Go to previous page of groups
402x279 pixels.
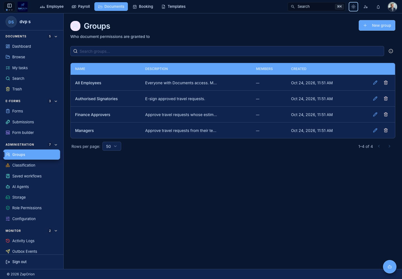[x=379, y=146]
